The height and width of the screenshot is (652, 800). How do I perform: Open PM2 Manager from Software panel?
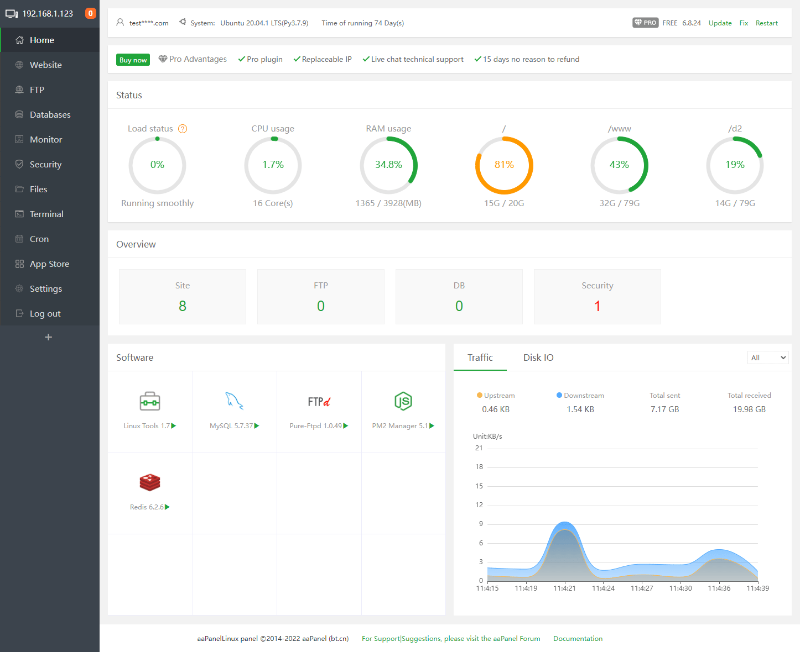coord(403,401)
